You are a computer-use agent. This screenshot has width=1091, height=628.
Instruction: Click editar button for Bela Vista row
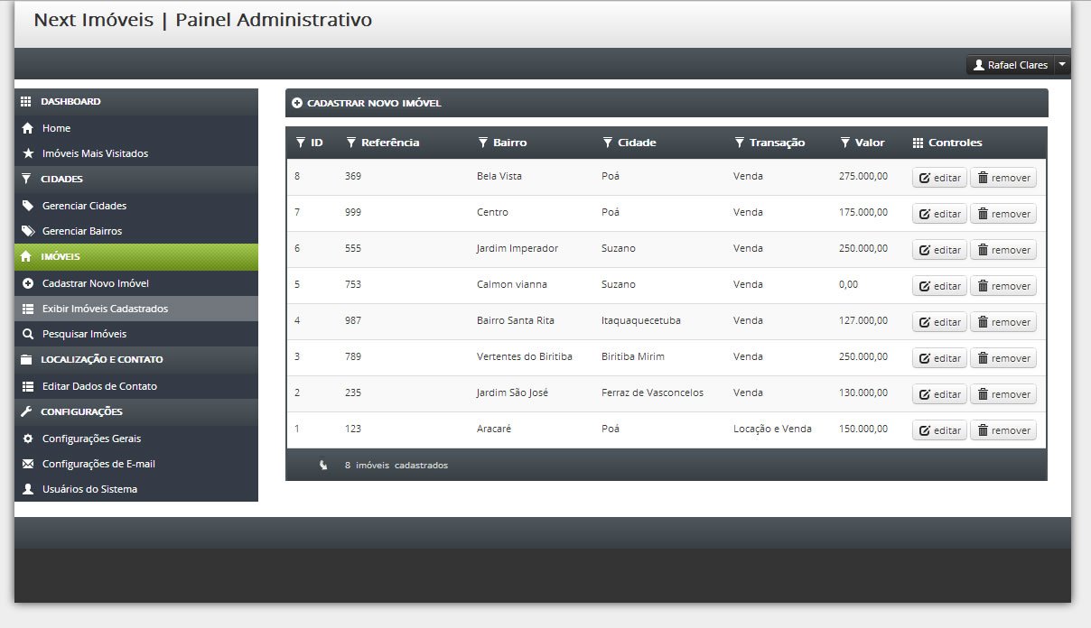939,178
